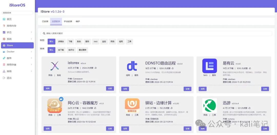Screen dimensions: 277x135
Task: Click the istorex app logo
Action: (54, 66)
